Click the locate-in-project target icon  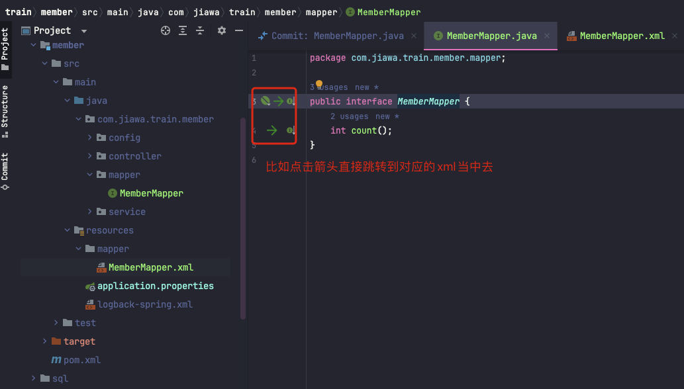tap(166, 30)
